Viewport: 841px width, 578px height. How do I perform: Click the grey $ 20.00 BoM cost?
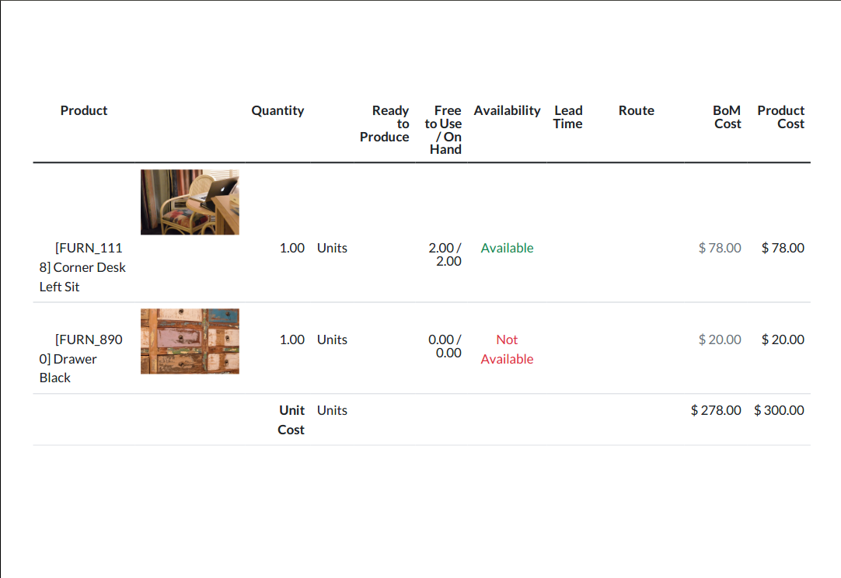(x=720, y=339)
